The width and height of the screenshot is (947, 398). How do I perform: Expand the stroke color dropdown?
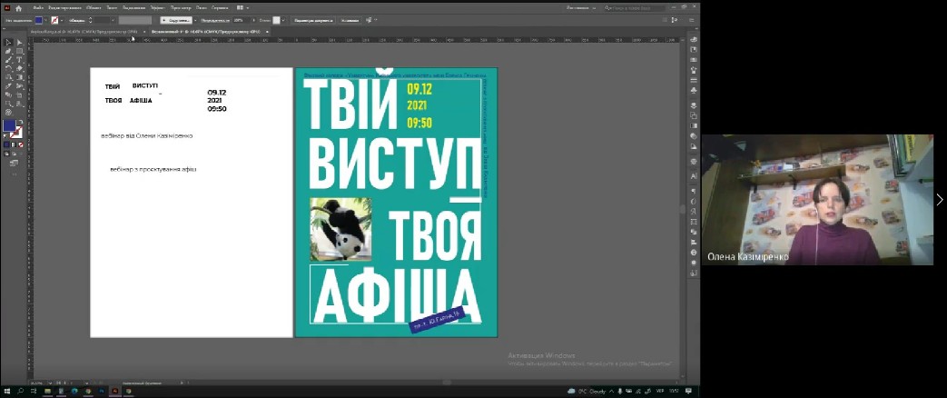[63, 19]
